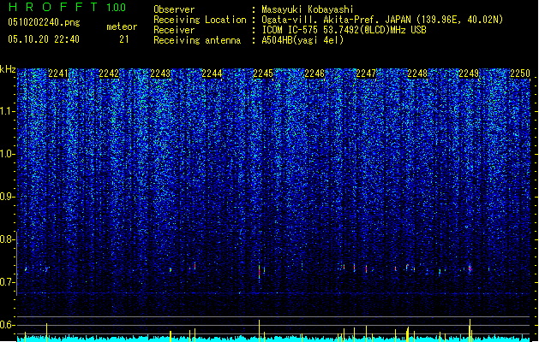Select antenna value A504HB(yagi 4el)
The width and height of the screenshot is (539, 342).
tap(302, 40)
